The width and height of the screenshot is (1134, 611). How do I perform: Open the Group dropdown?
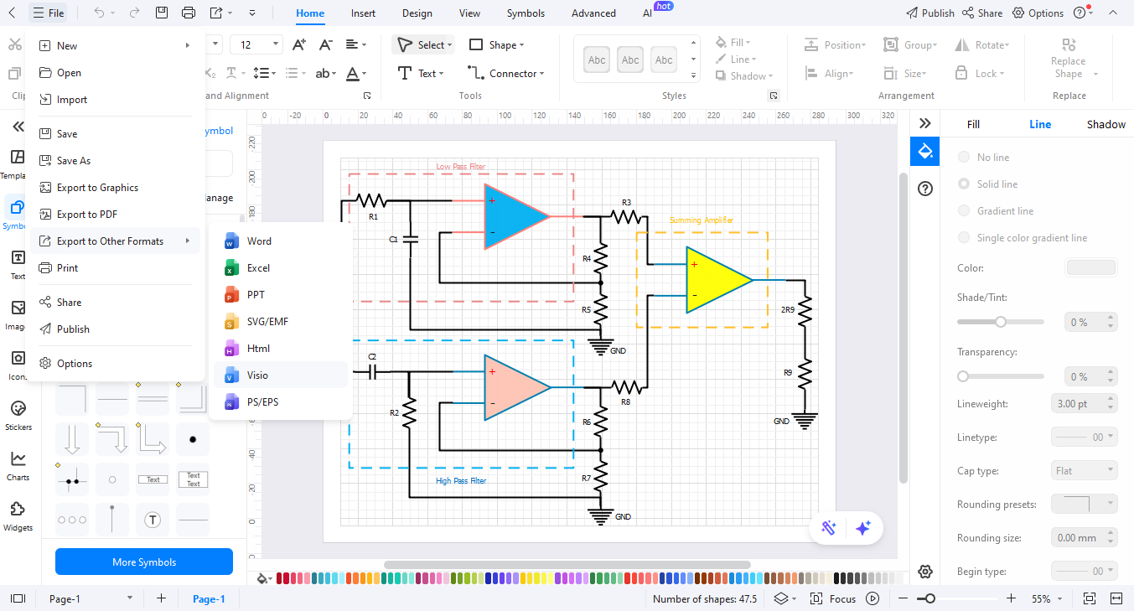(910, 45)
